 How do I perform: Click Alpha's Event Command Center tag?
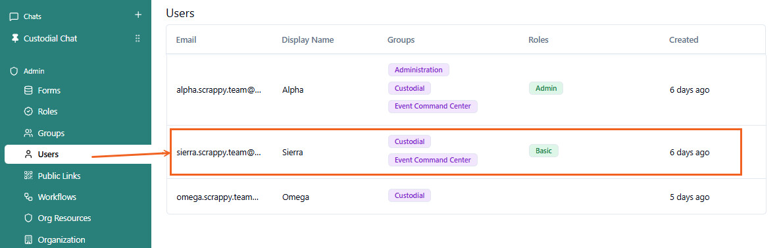pyautogui.click(x=433, y=106)
